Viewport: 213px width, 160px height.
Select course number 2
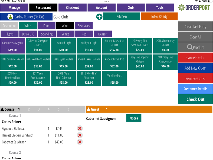point(29,109)
